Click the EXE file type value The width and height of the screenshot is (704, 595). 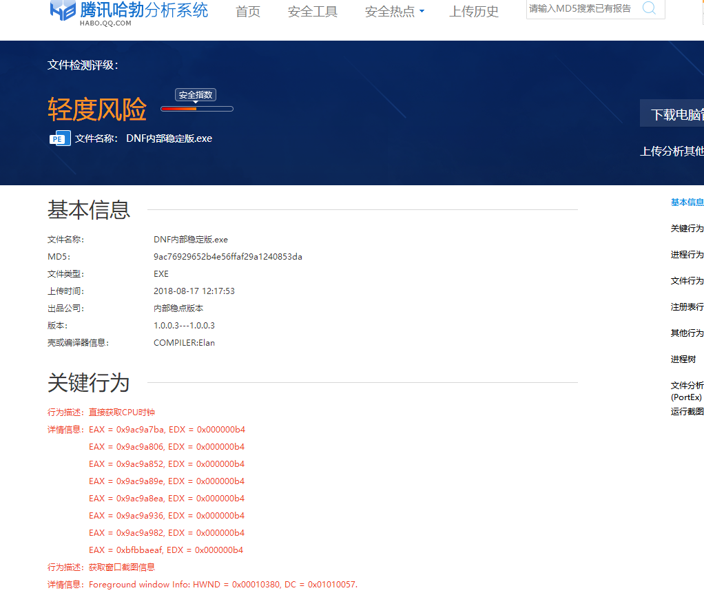(161, 273)
